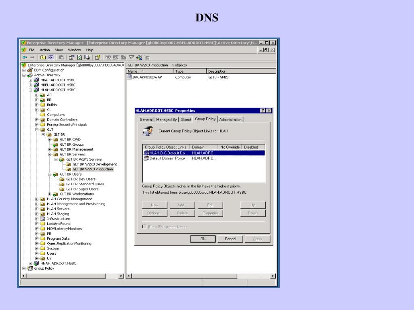Open the Help menu

click(90, 50)
